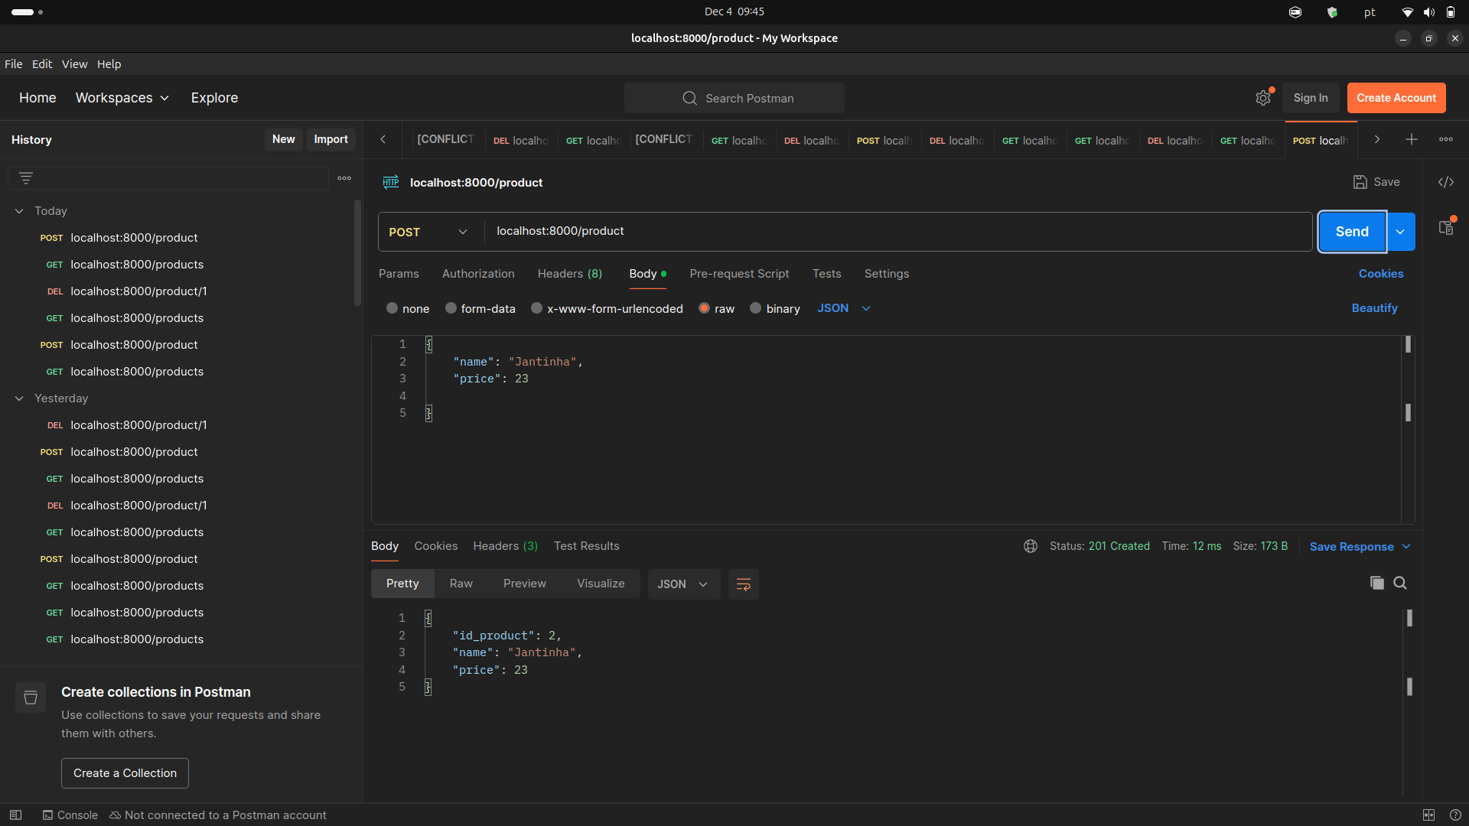This screenshot has width=1469, height=826.
Task: Open the Send button dropdown arrow
Action: click(x=1400, y=232)
